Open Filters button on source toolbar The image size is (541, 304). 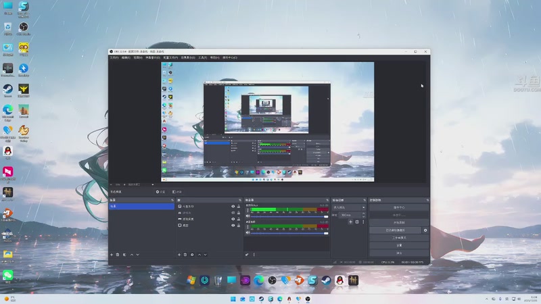[x=177, y=192]
